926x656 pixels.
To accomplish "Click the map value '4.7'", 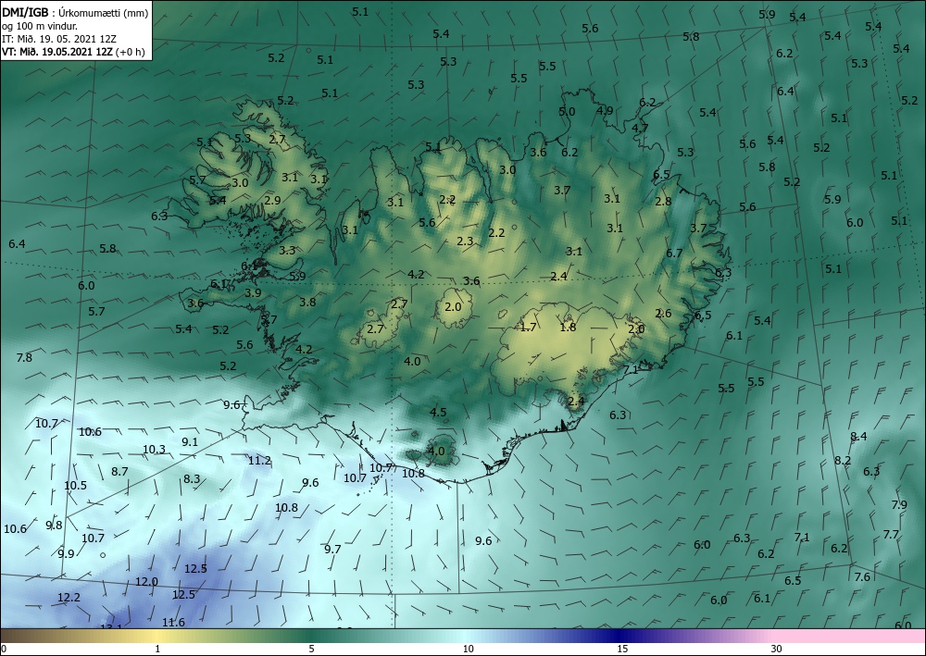I will coord(640,128).
